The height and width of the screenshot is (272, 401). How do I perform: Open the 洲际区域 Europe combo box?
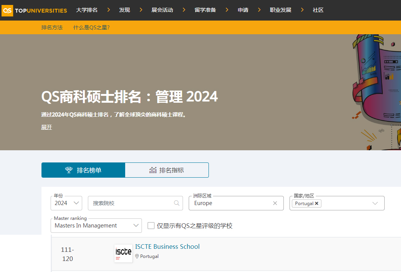coord(236,203)
